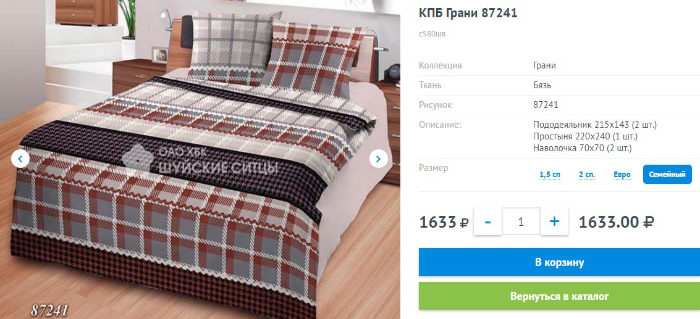Click the article code с580шв
This screenshot has width=700, height=319.
(432, 33)
